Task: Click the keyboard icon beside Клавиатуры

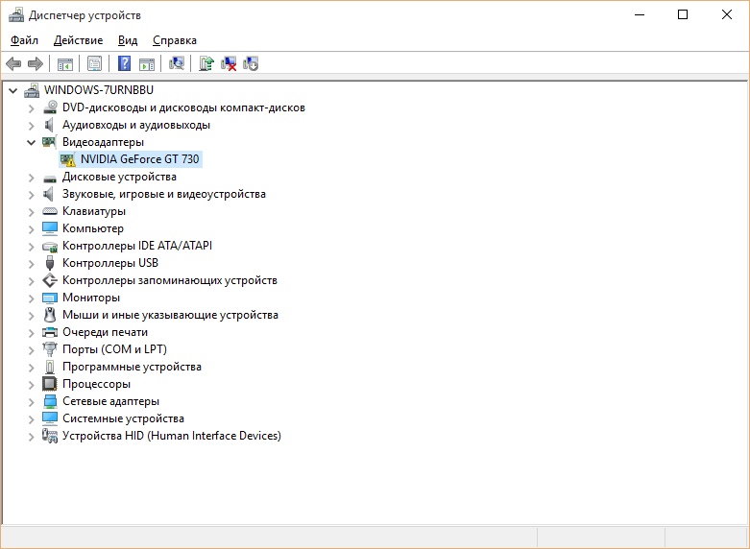Action: click(x=50, y=211)
